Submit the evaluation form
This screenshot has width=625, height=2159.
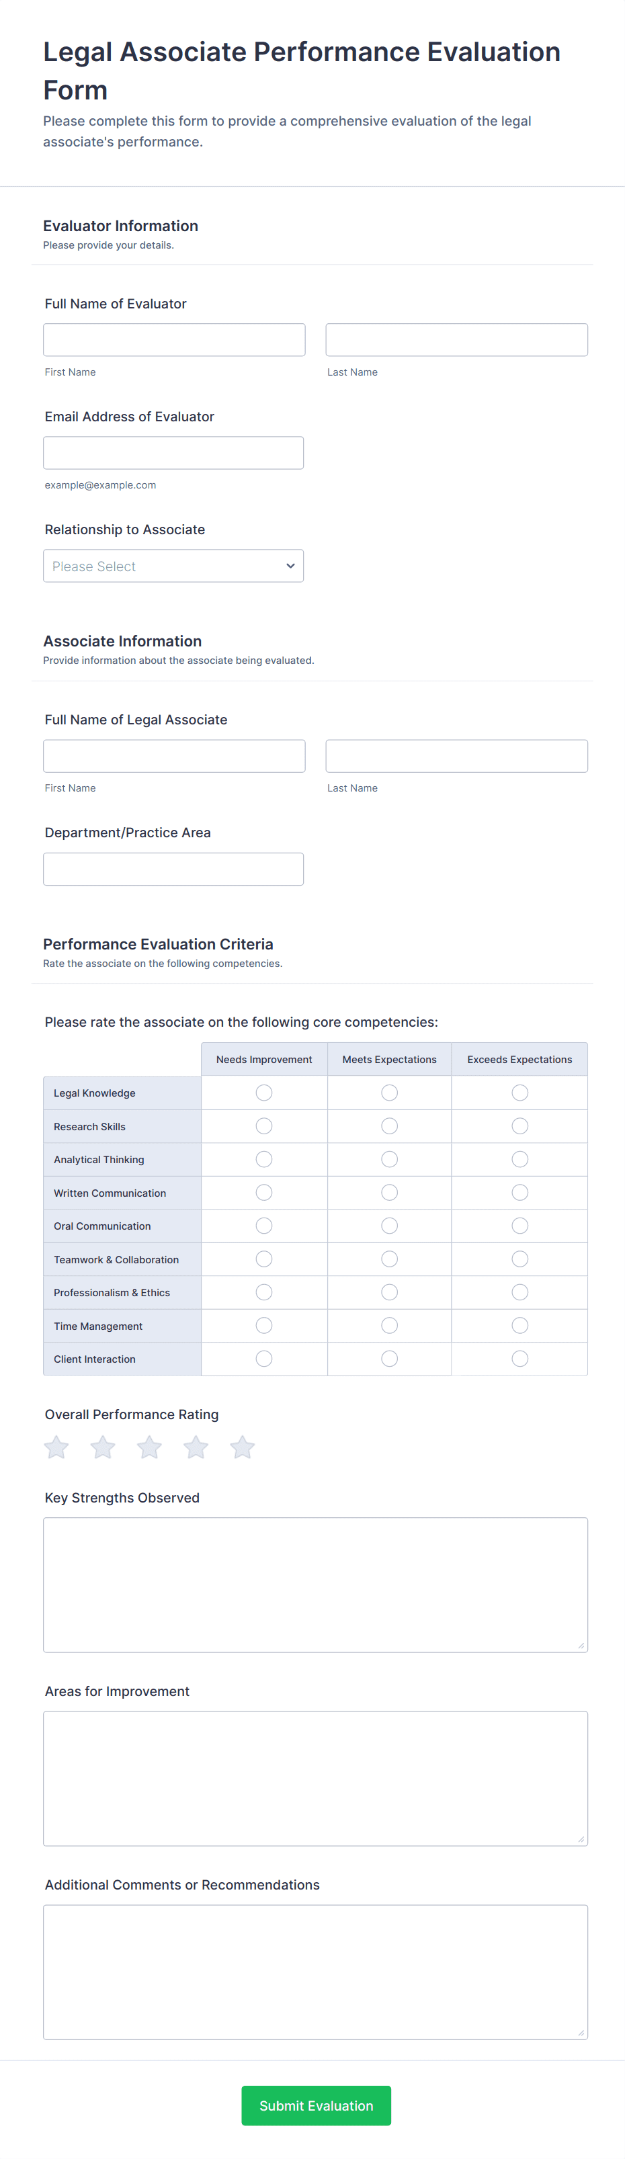316,2105
